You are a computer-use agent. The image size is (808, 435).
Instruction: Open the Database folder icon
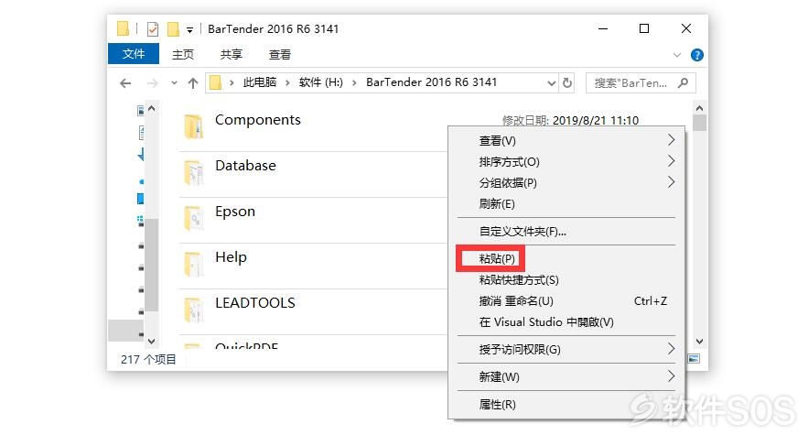194,172
